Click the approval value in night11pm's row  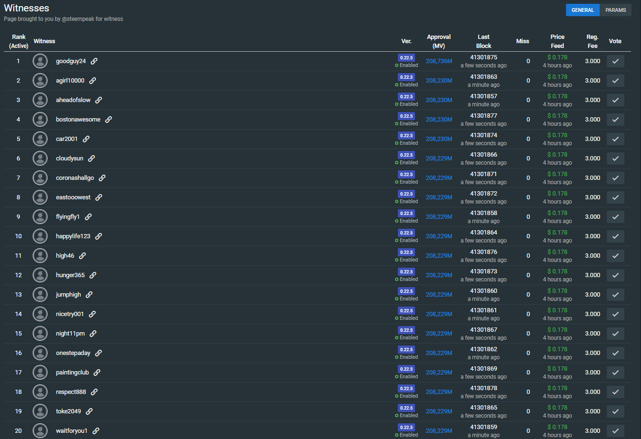[x=439, y=334]
